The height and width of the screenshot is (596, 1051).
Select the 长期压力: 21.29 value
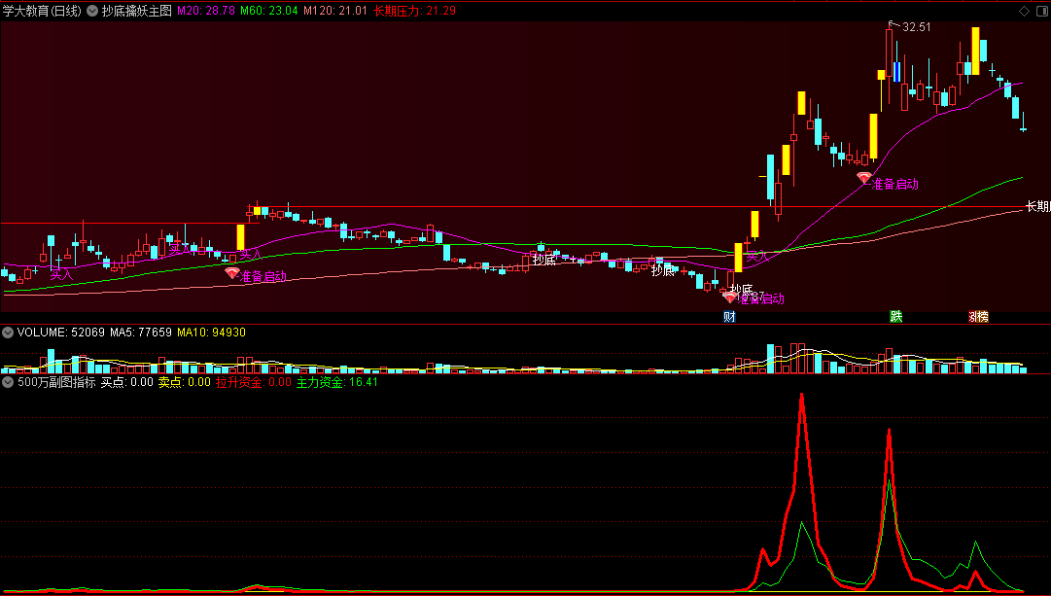point(414,11)
